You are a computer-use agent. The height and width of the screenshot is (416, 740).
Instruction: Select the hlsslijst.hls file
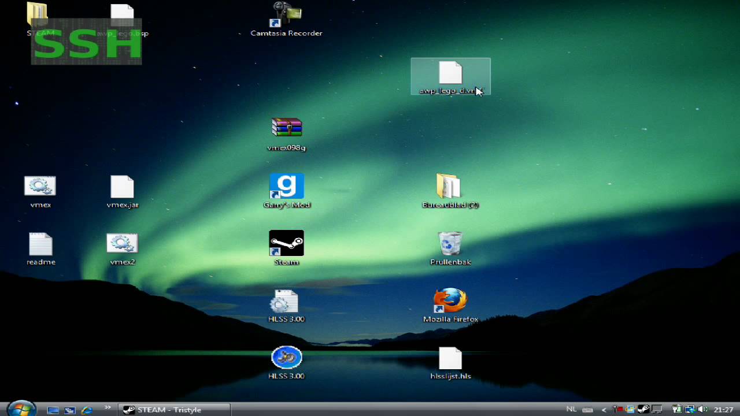[450, 363]
